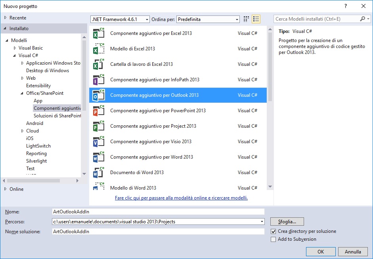The height and width of the screenshot is (259, 373).
Task: Select Componenti aggiuntivi category
Action: click(x=57, y=108)
